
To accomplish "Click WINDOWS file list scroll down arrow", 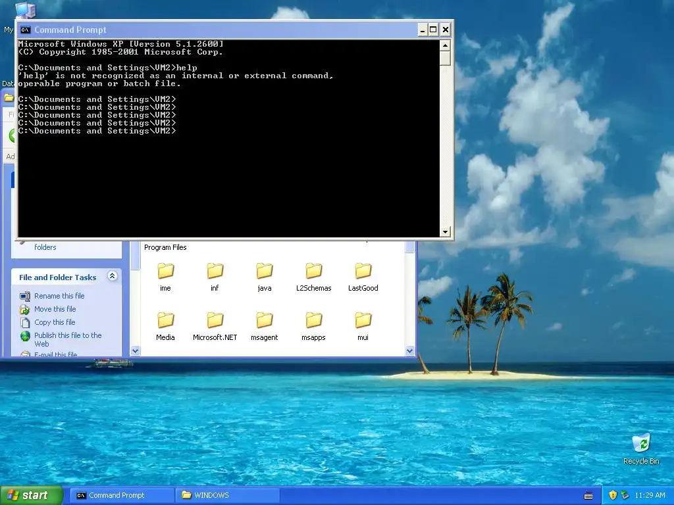I will click(409, 351).
